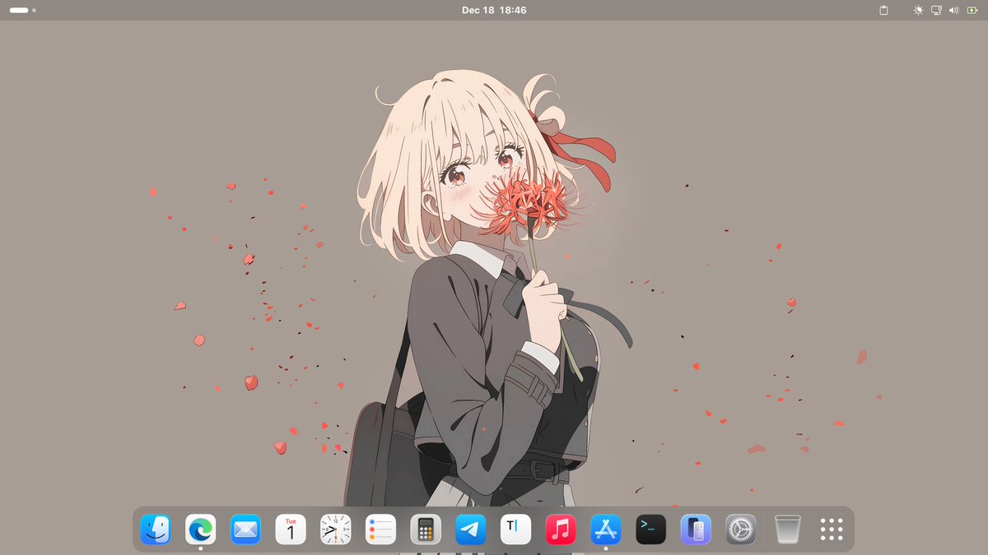Open wired network status in top bar
The image size is (988, 555).
tap(936, 10)
